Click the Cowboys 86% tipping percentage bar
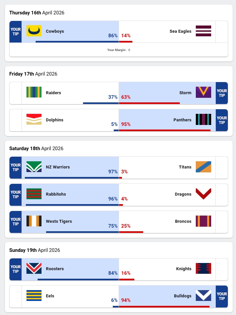Image resolution: width=236 pixels, height=315 pixels. coord(77,42)
